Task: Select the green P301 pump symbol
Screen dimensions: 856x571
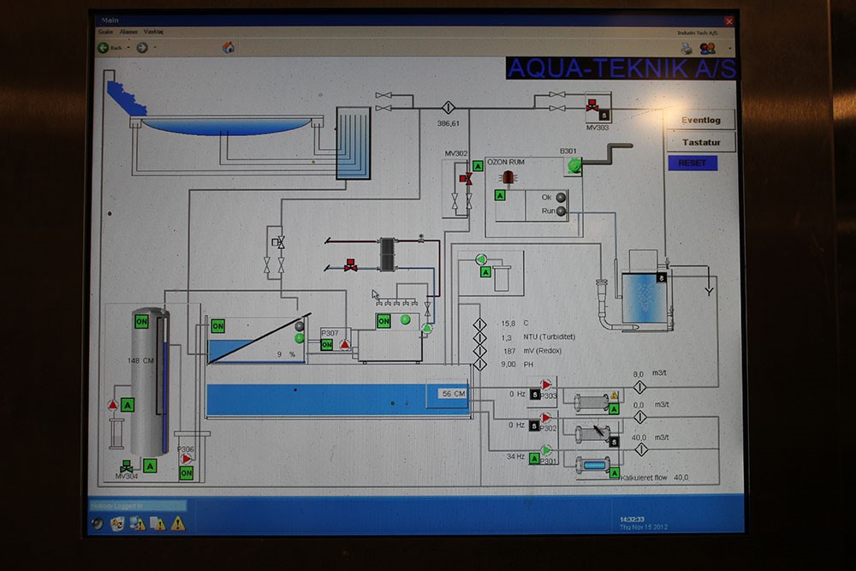Action: coord(546,450)
